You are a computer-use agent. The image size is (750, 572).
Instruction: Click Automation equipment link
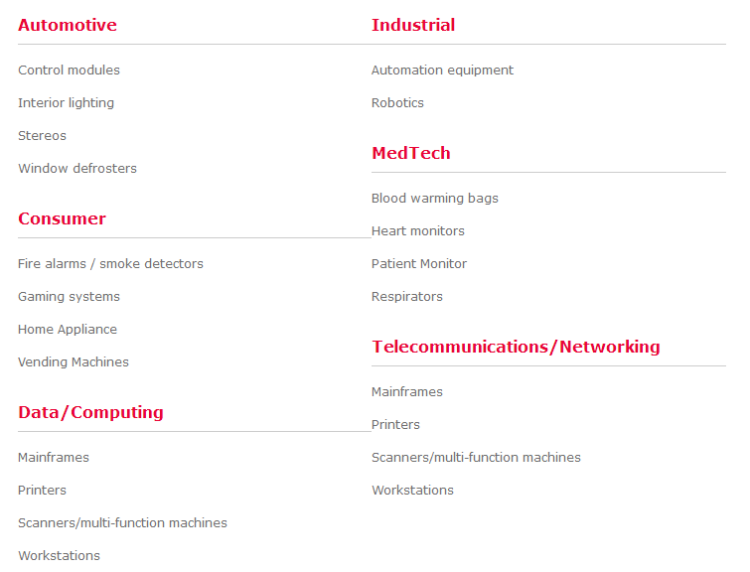[442, 71]
